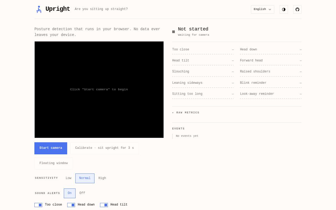Turn sound alerts Off
The image size is (336, 210).
click(x=82, y=193)
